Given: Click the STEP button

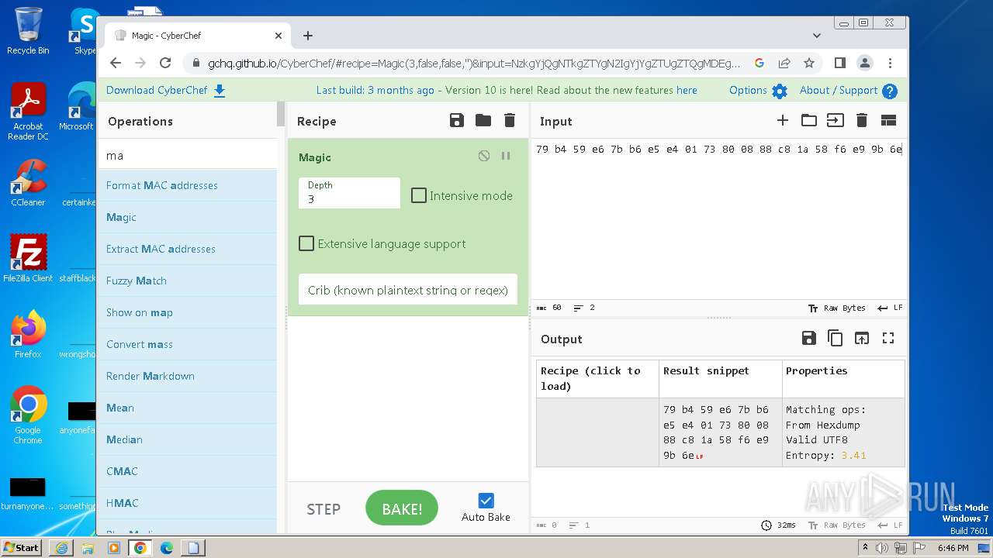Looking at the screenshot, I should click(324, 509).
